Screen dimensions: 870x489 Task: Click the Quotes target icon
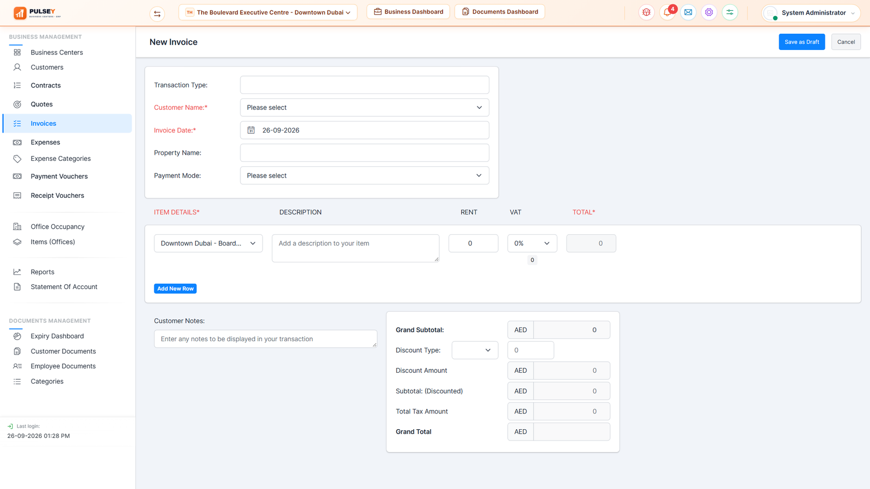pos(17,104)
